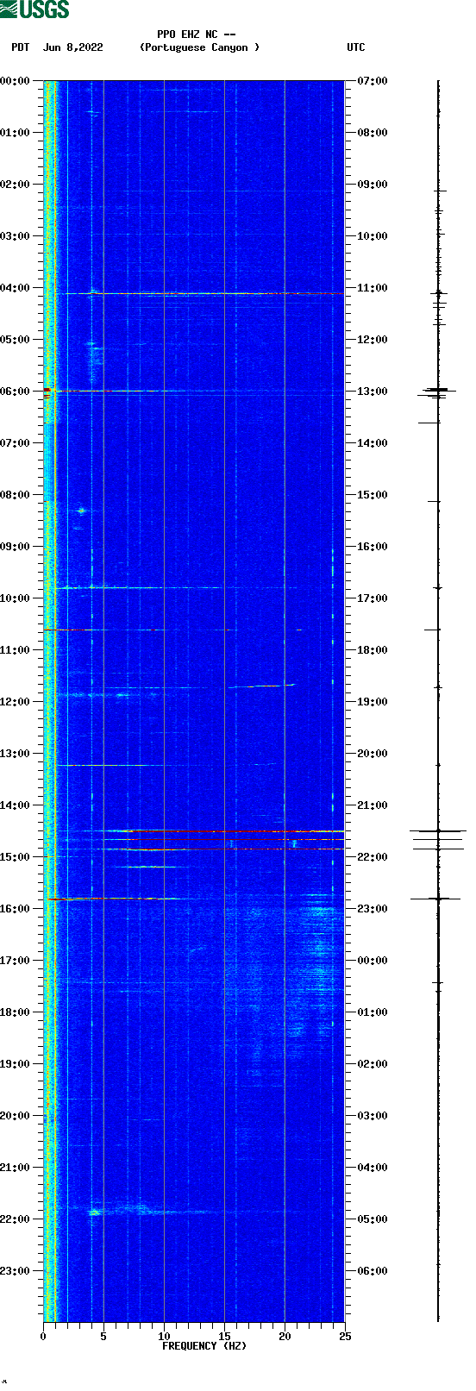Click the frequency axis value '0'
Screen dimensions: 476x1391
pyautogui.click(x=43, y=1337)
